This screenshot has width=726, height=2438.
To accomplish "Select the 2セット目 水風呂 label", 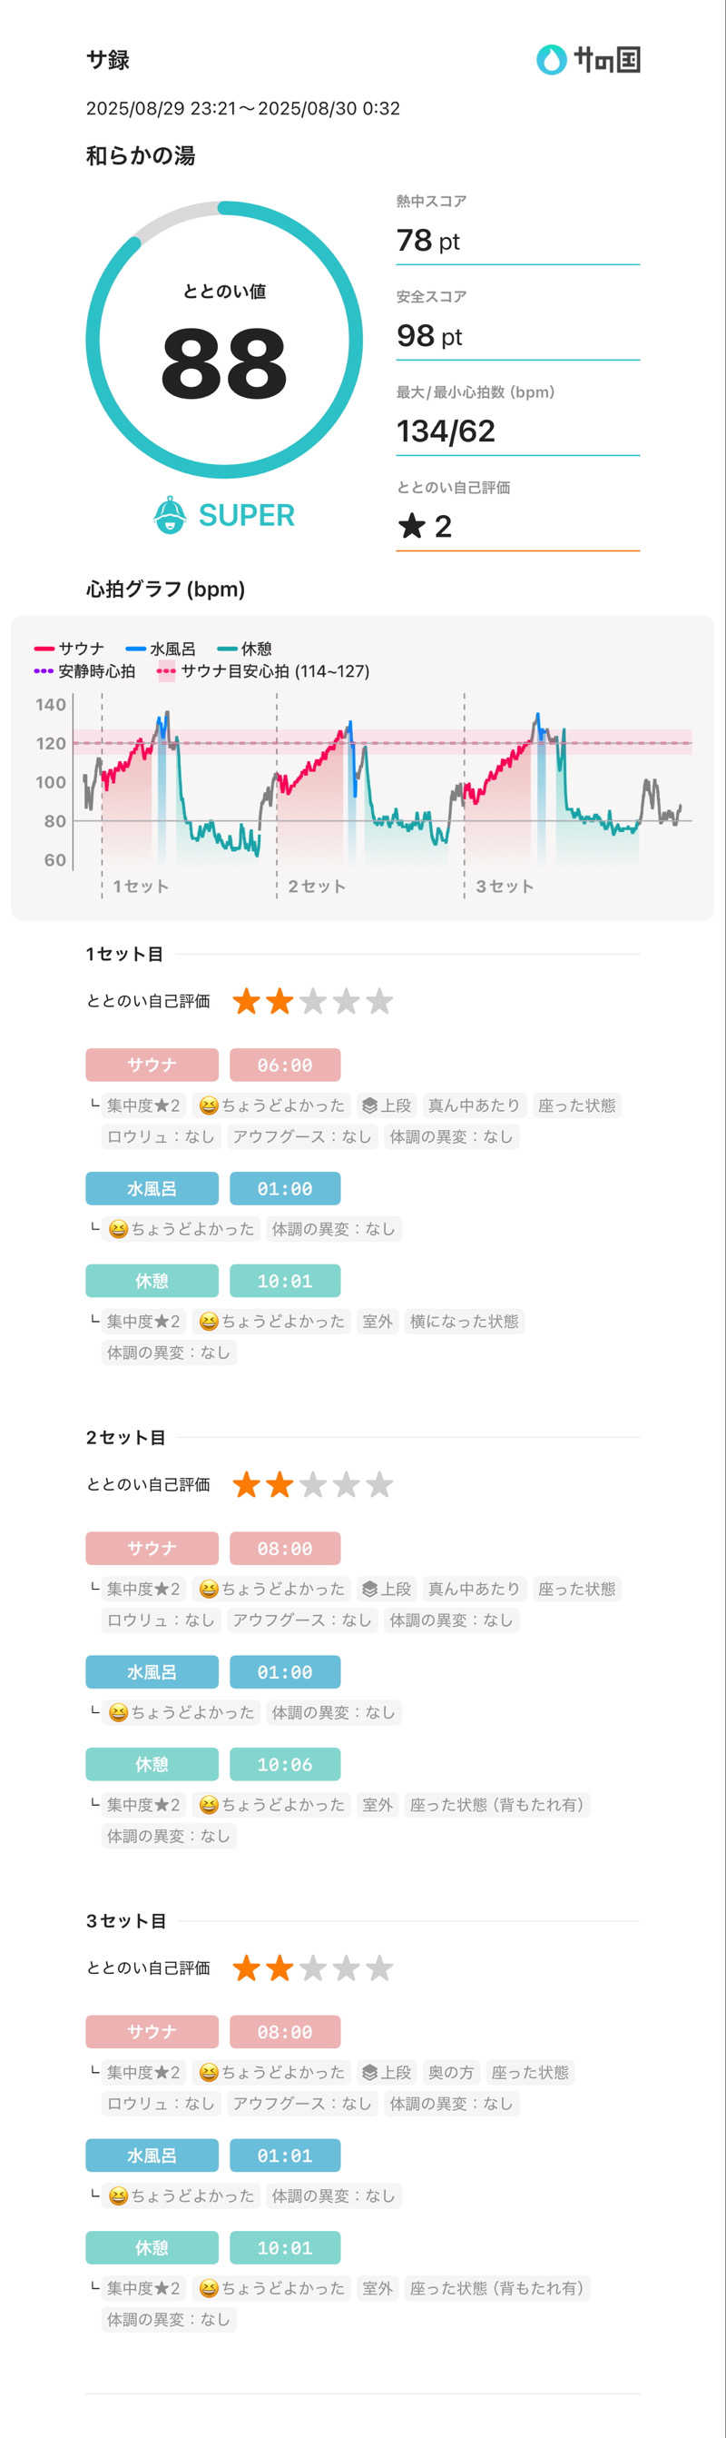I will [152, 1672].
